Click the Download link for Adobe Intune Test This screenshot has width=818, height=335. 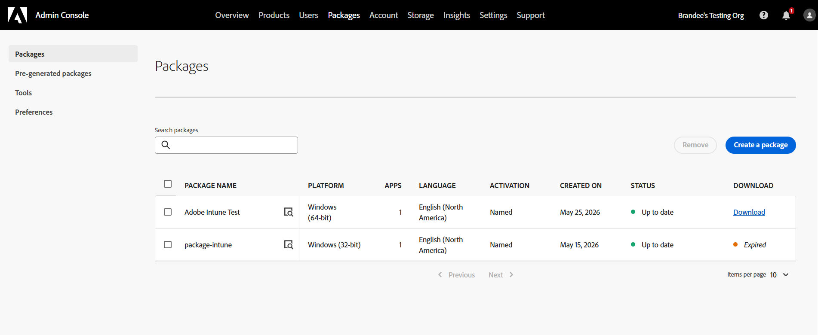point(749,212)
